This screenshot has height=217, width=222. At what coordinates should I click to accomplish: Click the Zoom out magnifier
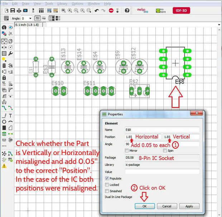click(76, 10)
